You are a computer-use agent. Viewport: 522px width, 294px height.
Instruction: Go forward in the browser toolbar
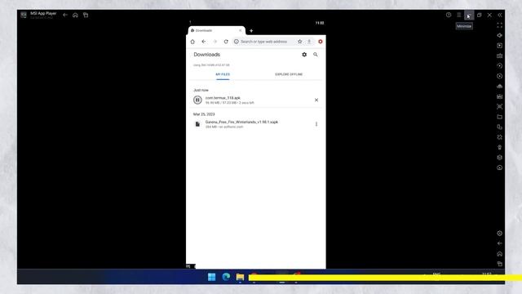(215, 42)
